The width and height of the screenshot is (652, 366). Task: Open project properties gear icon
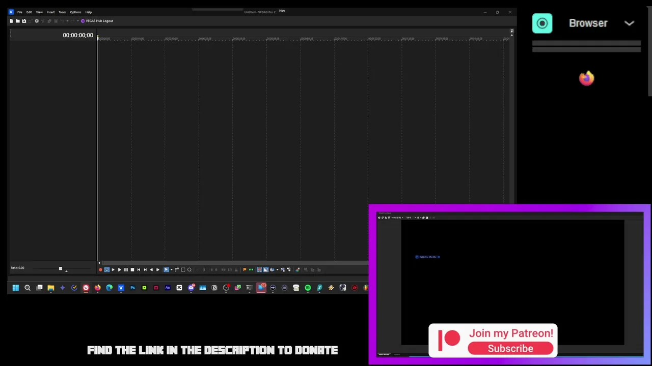(37, 21)
